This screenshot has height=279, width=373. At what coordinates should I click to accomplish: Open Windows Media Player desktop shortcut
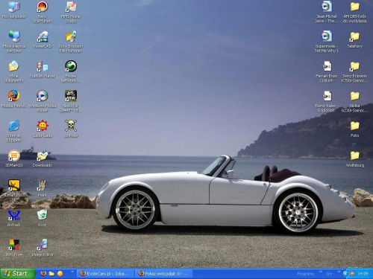[x=43, y=96]
